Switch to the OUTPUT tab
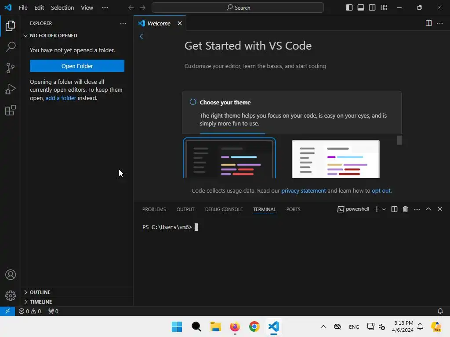The image size is (450, 337). (185, 209)
